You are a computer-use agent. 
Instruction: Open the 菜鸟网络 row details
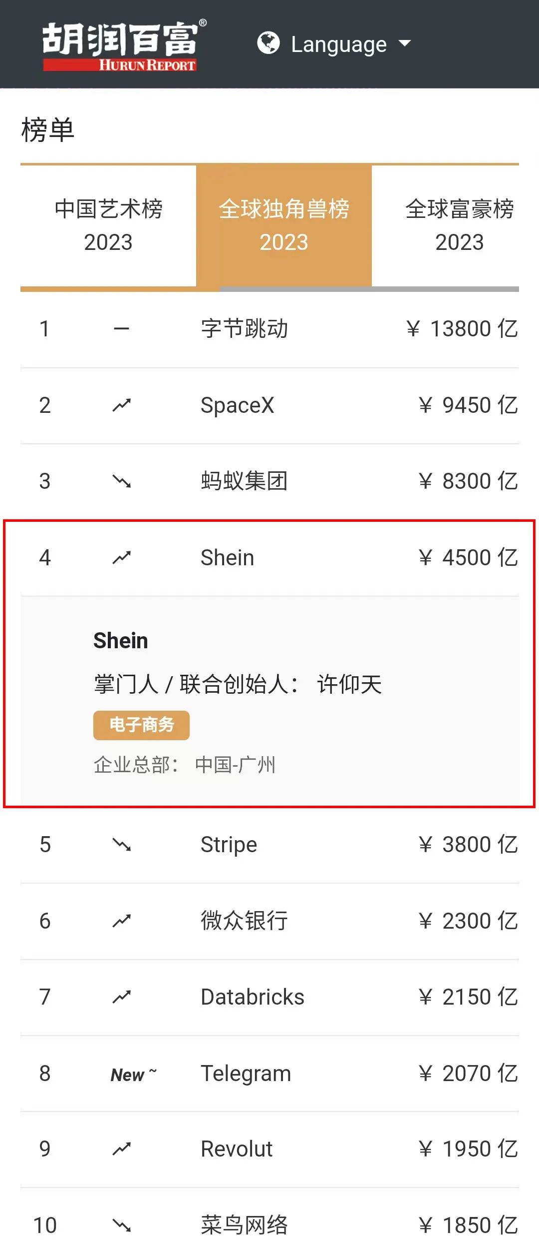[x=269, y=1225]
